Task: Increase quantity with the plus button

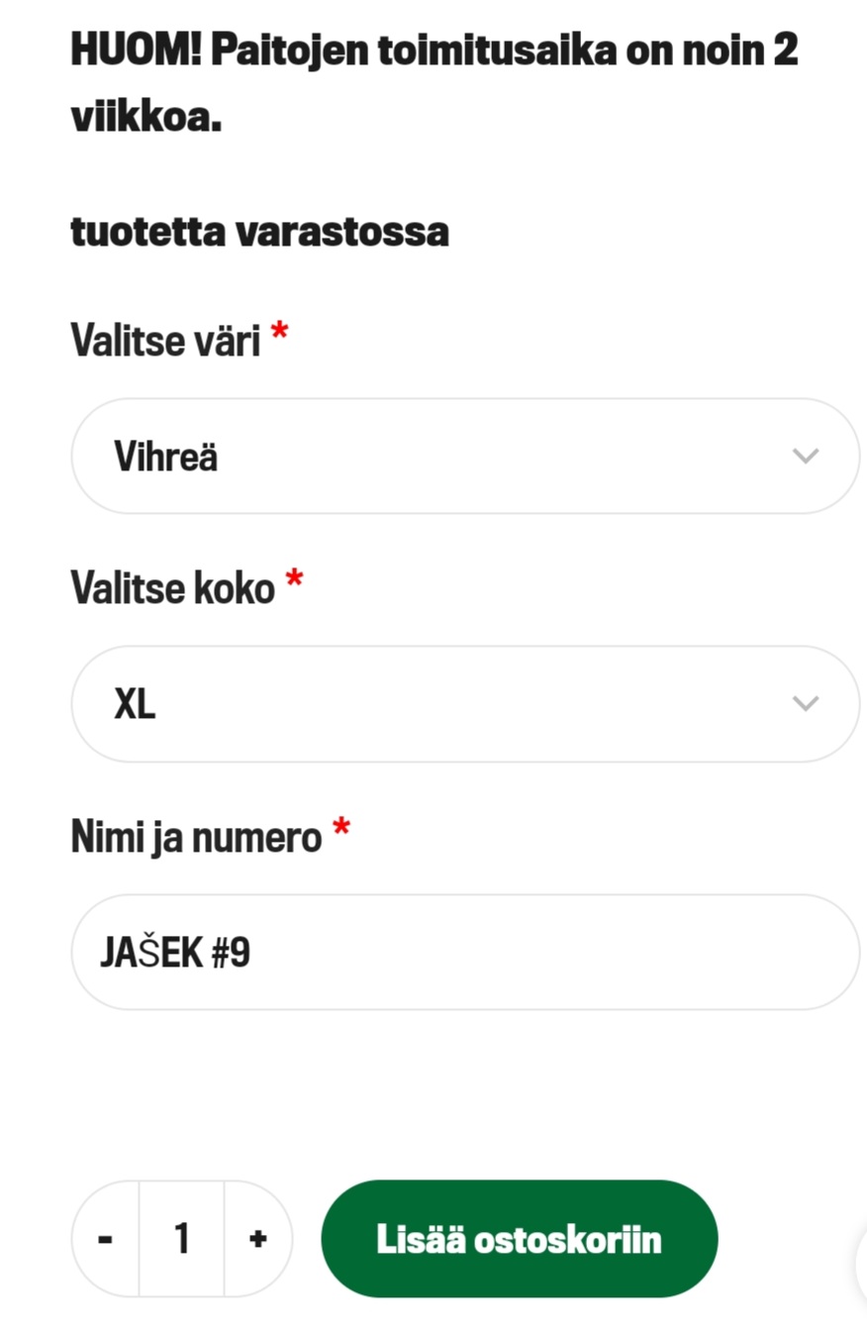Action: click(258, 1239)
